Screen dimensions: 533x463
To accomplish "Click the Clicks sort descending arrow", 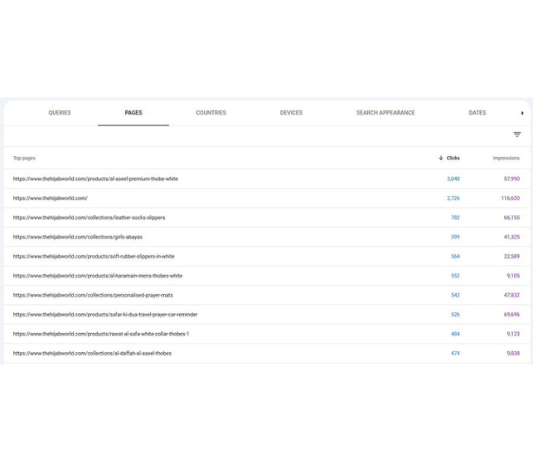I will (441, 158).
